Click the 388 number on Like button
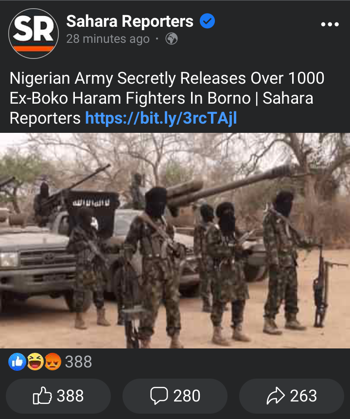This screenshot has width=350, height=419. 70,396
